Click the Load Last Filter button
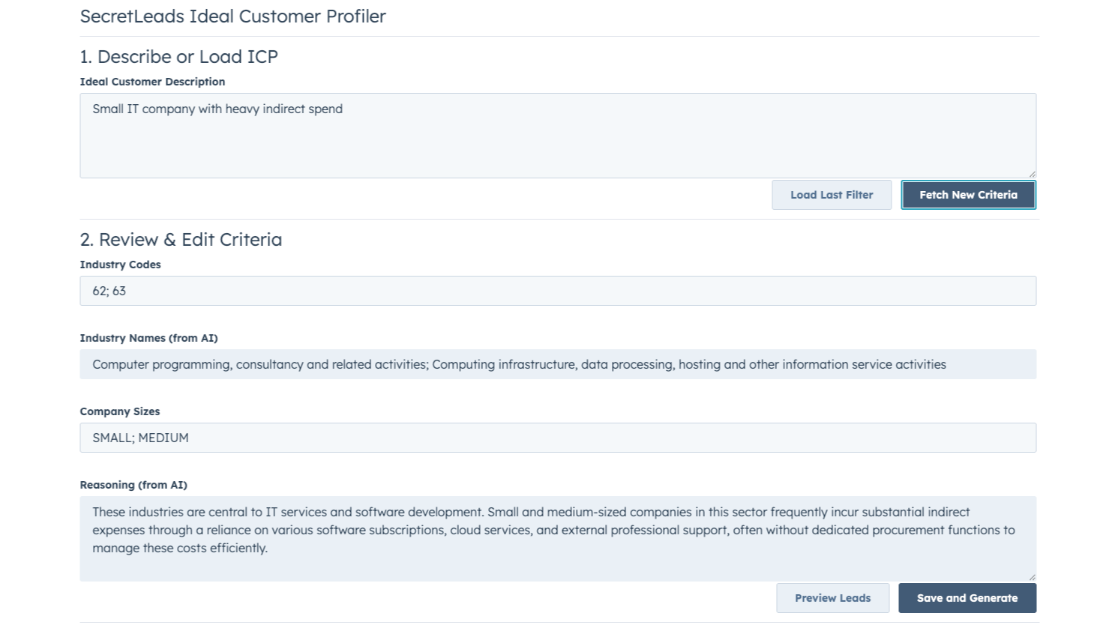Image resolution: width=1112 pixels, height=625 pixels. coord(832,195)
